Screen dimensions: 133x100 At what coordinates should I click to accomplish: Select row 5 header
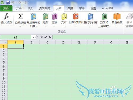(4, 62)
